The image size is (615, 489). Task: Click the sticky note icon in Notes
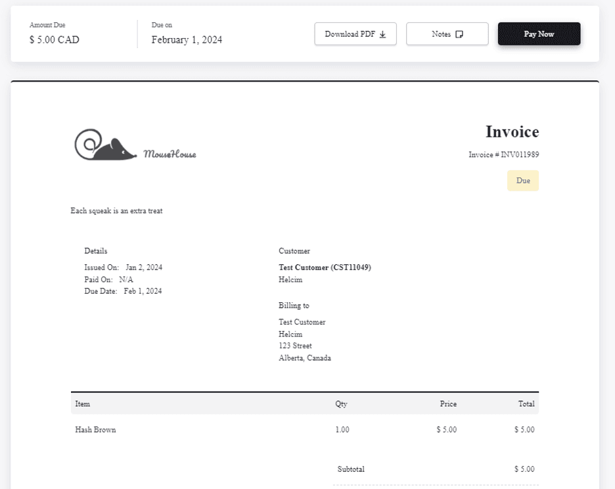coord(459,34)
